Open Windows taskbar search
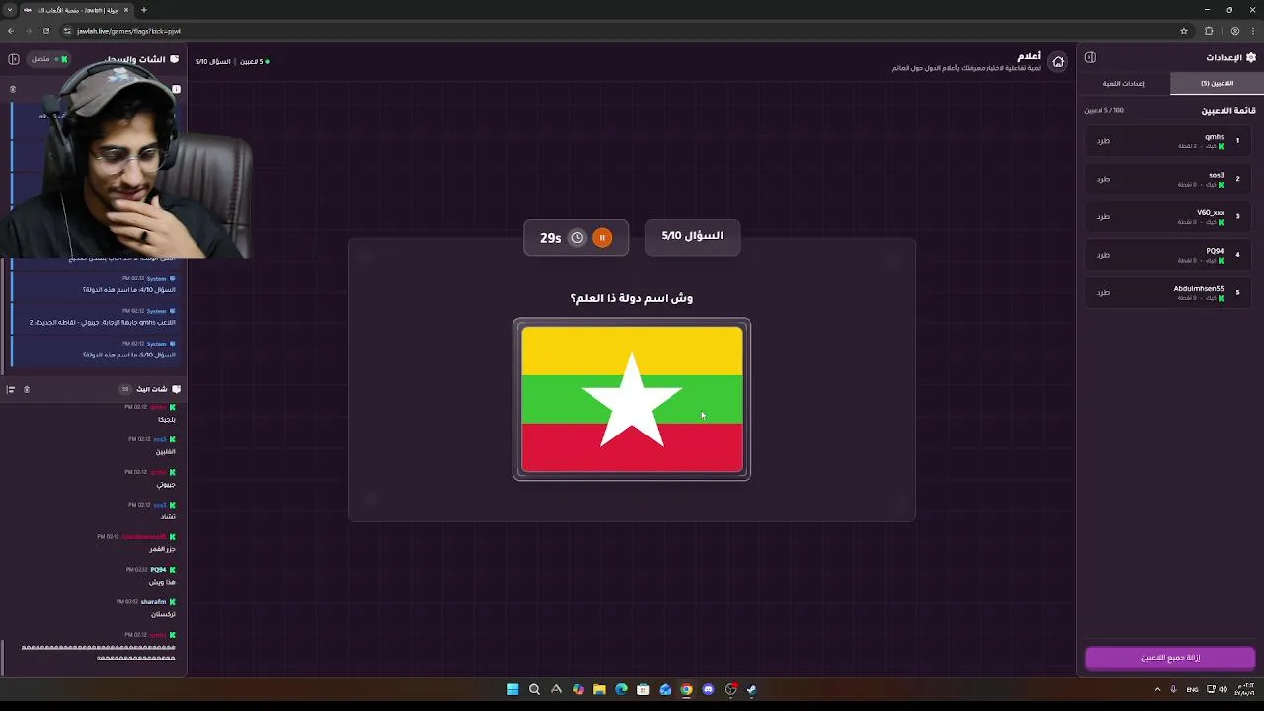 click(x=534, y=689)
